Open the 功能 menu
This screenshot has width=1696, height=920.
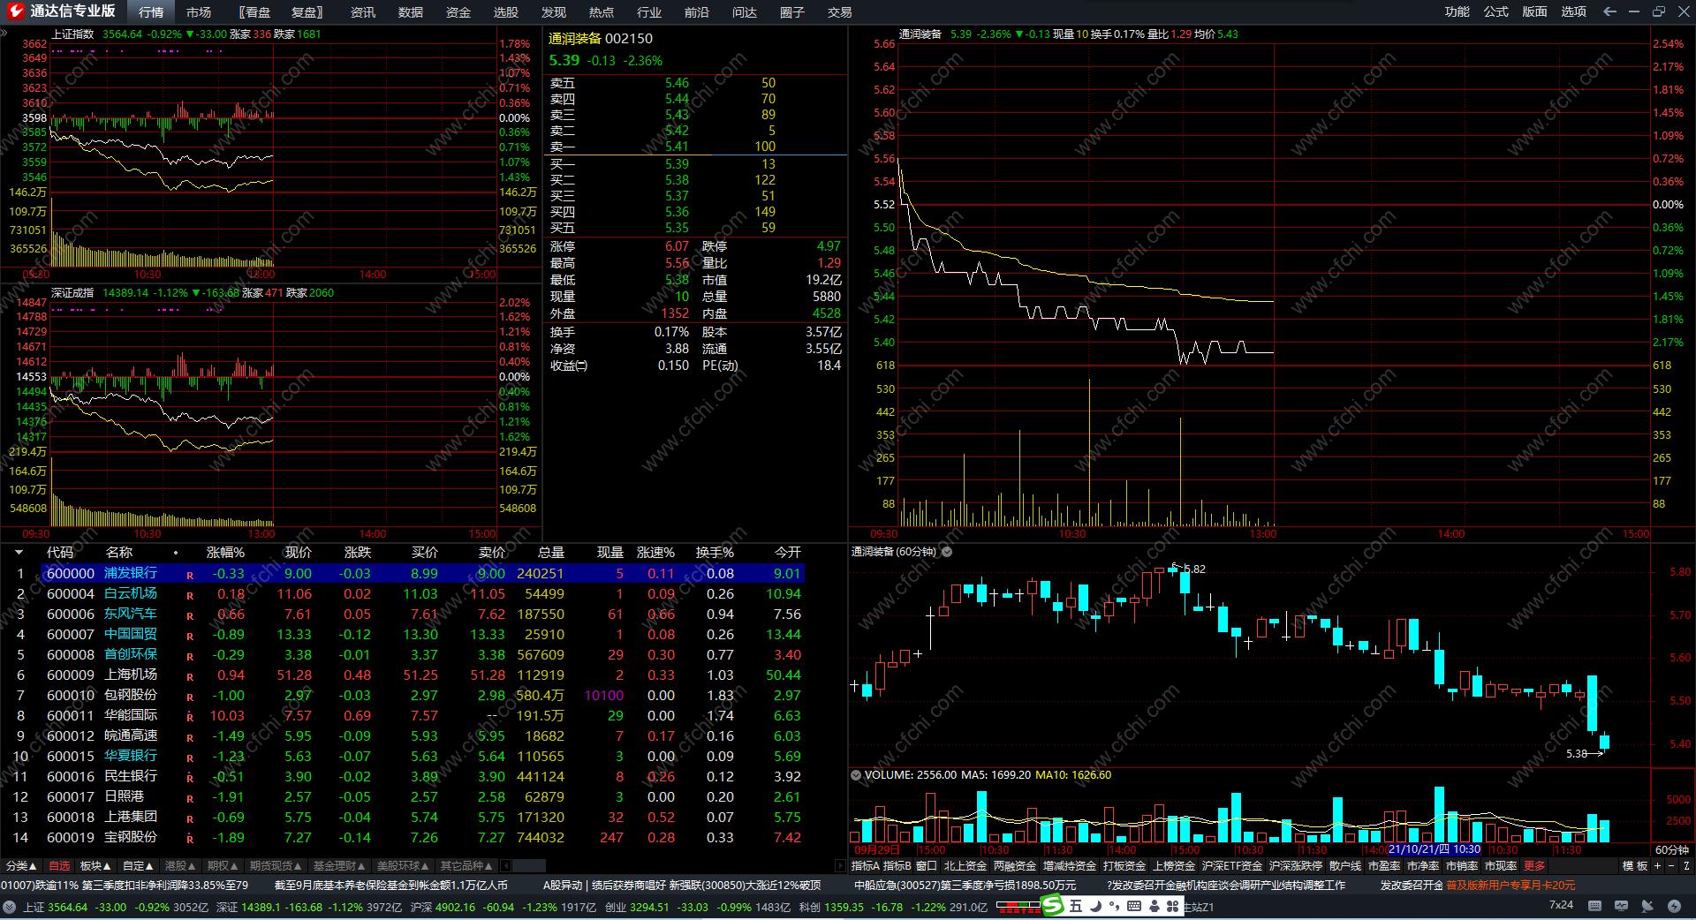(x=1457, y=11)
